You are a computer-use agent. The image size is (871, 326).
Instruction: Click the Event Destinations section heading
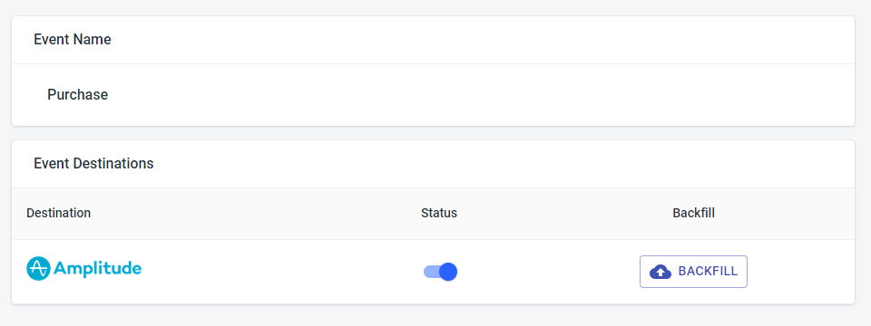click(93, 164)
